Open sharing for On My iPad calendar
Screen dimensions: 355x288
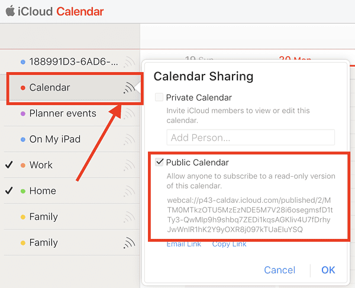point(129,140)
